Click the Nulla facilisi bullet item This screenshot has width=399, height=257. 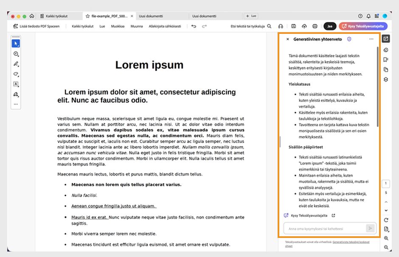point(84,195)
